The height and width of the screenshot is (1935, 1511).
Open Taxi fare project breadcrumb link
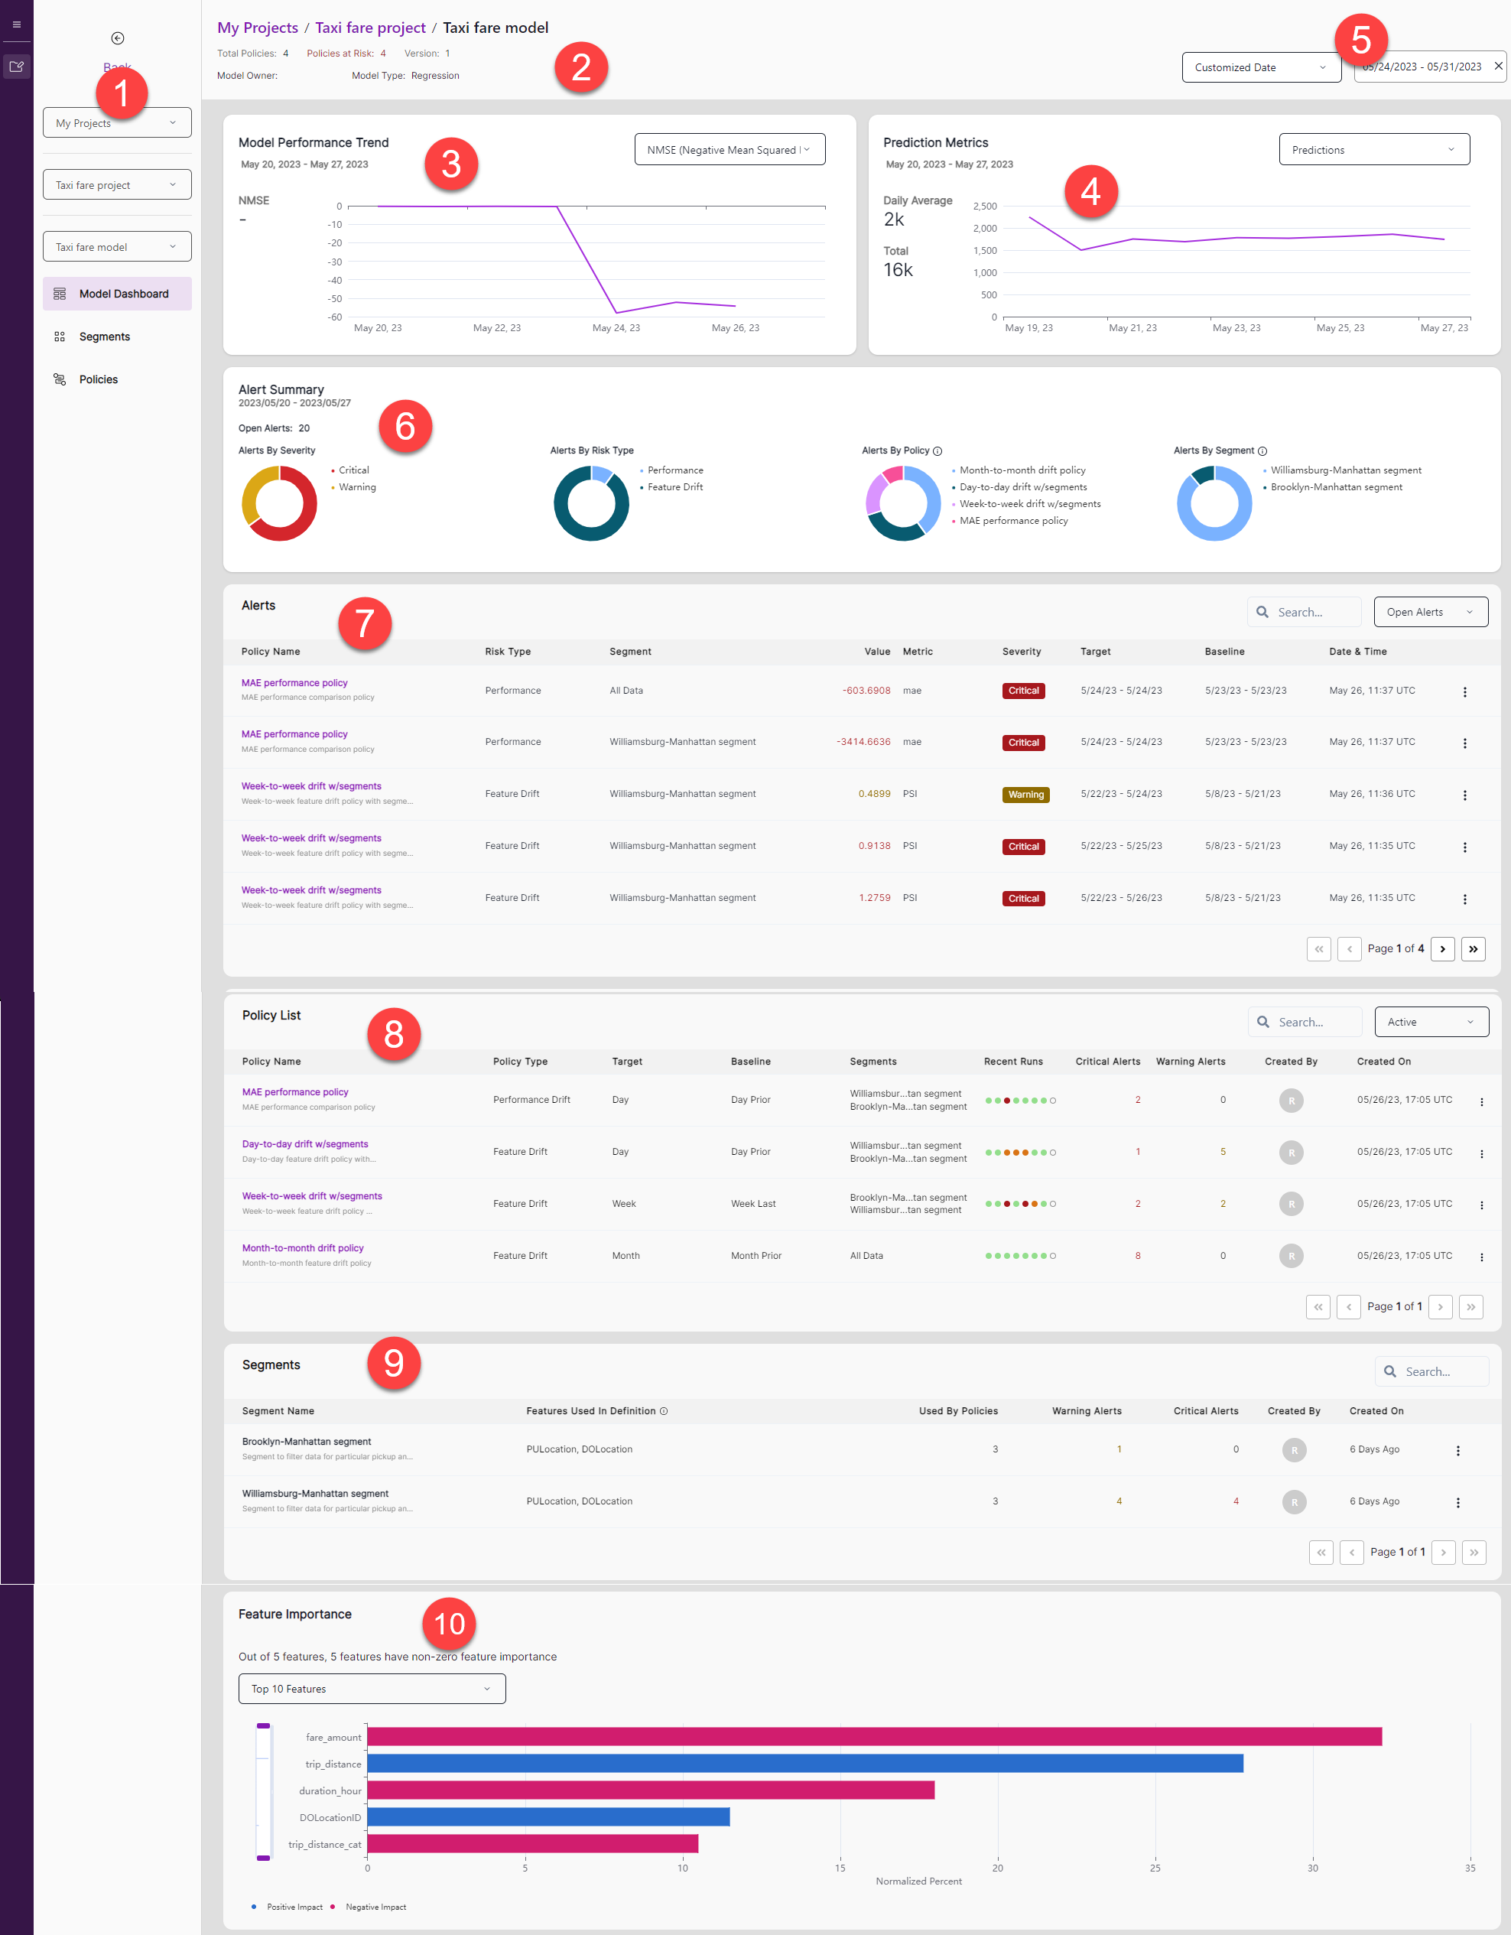point(370,28)
